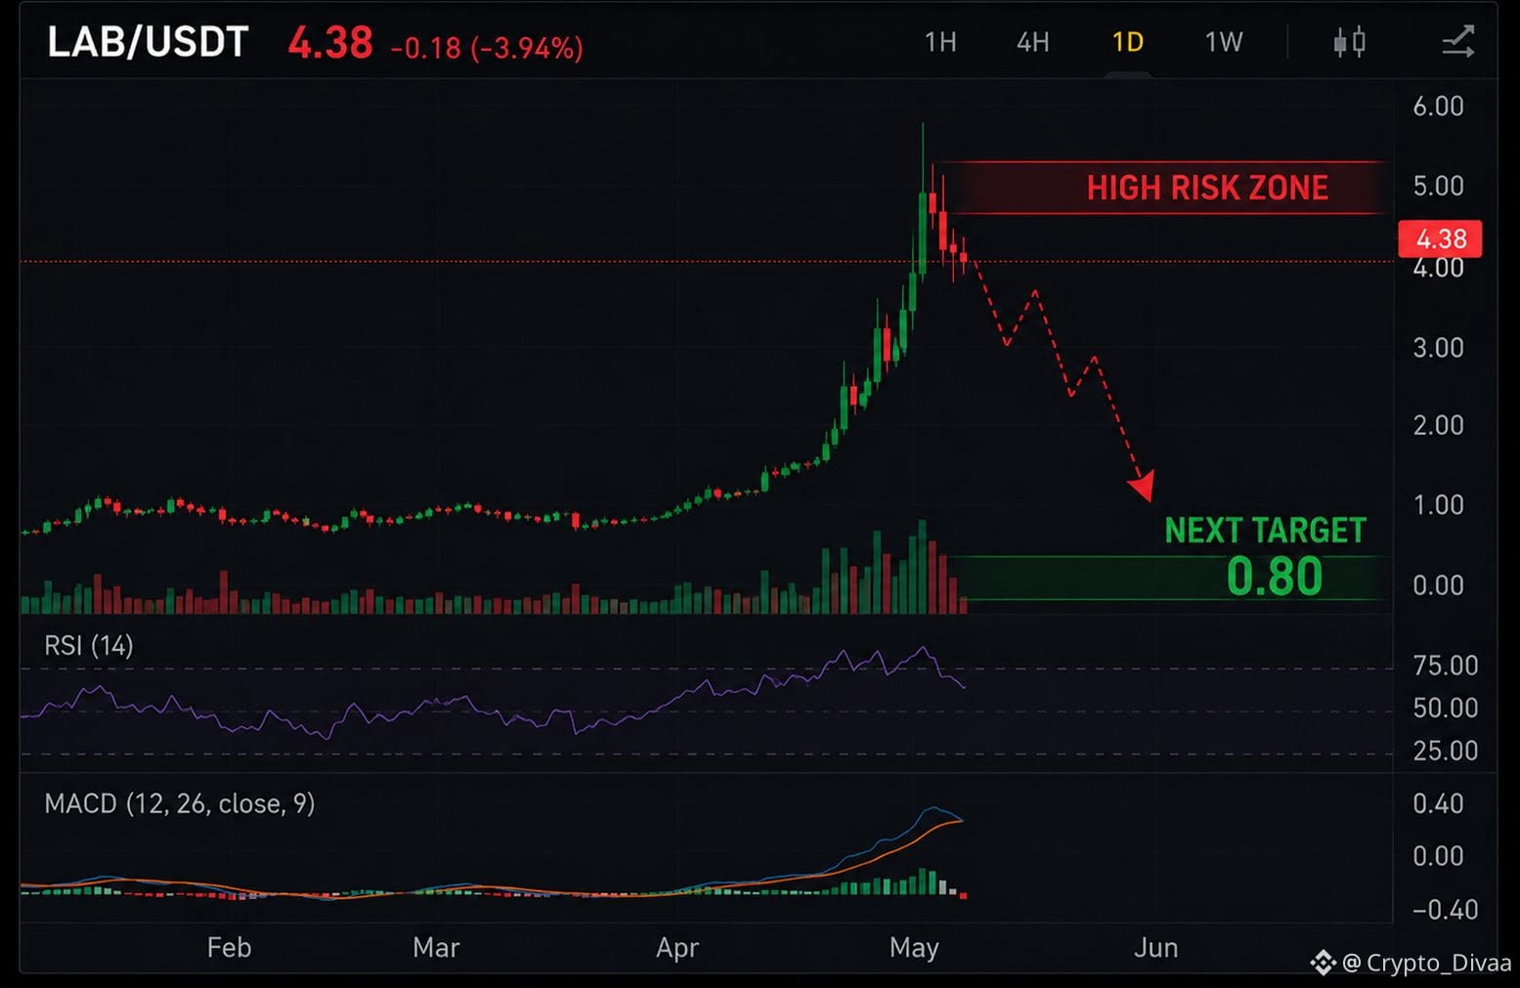Click the Jun label on time axis

[x=1156, y=948]
